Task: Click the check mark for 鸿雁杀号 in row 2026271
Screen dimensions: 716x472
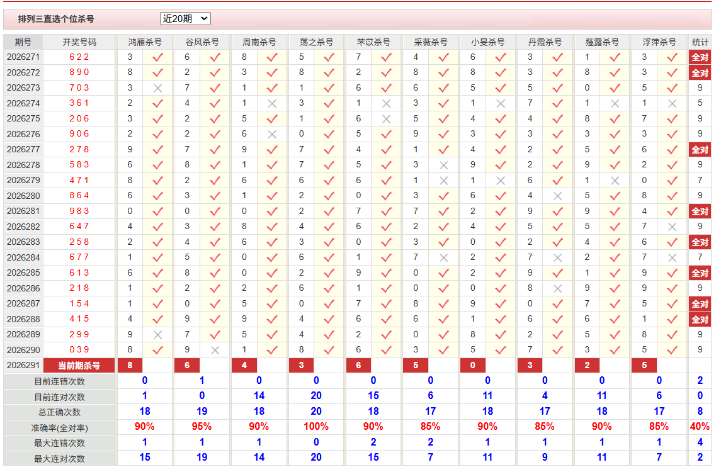Action: click(x=157, y=57)
